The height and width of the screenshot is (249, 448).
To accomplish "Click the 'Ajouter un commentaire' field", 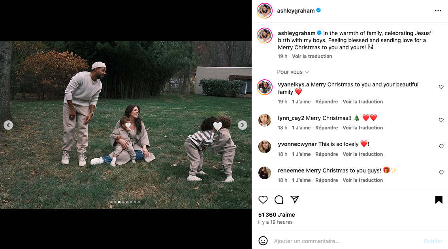I will tap(344, 241).
